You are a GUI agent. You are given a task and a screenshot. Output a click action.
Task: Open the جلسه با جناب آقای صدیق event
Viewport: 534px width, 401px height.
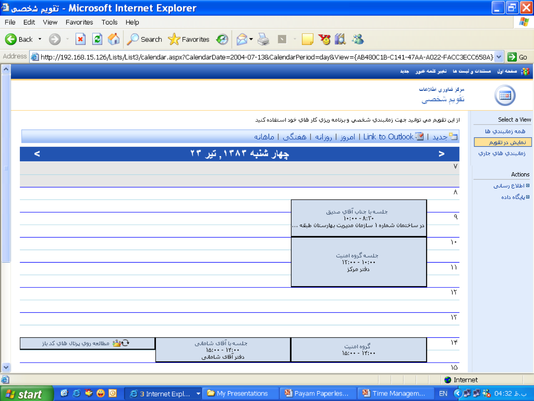point(359,218)
